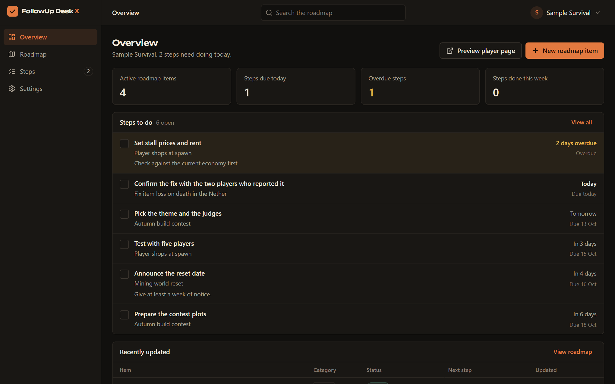Click the 'Set stall prices and rent' title
This screenshot has width=615, height=384.
click(x=168, y=143)
